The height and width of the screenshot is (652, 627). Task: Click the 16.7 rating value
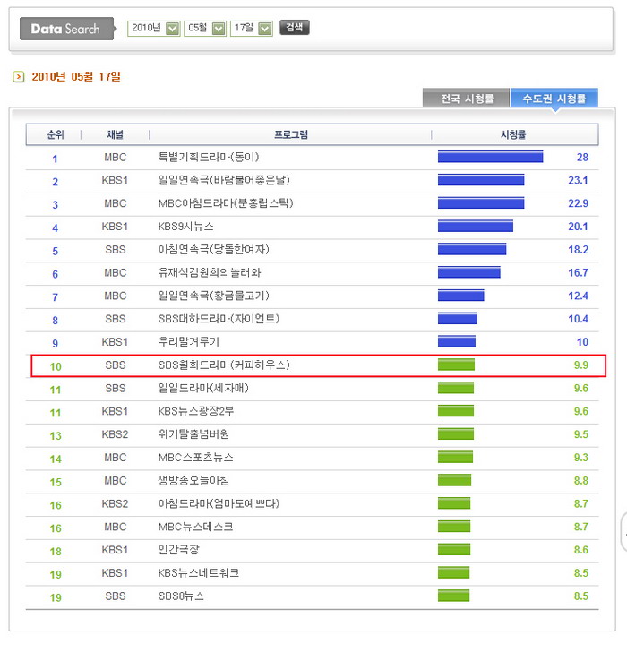click(x=578, y=273)
